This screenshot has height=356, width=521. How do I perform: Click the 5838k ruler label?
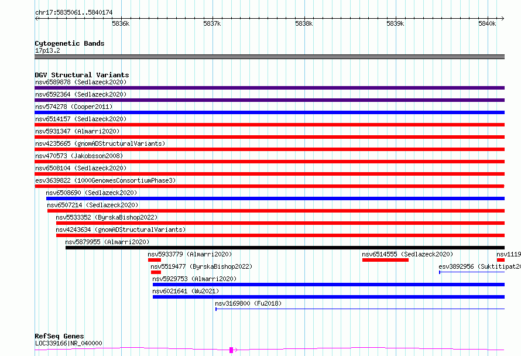[x=304, y=23]
